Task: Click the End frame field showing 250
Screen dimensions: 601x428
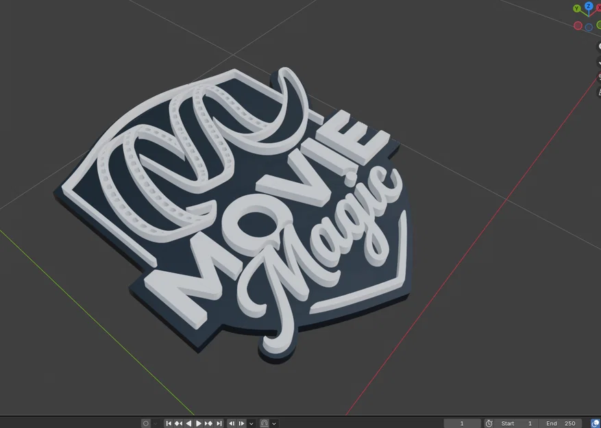Action: tap(561, 423)
